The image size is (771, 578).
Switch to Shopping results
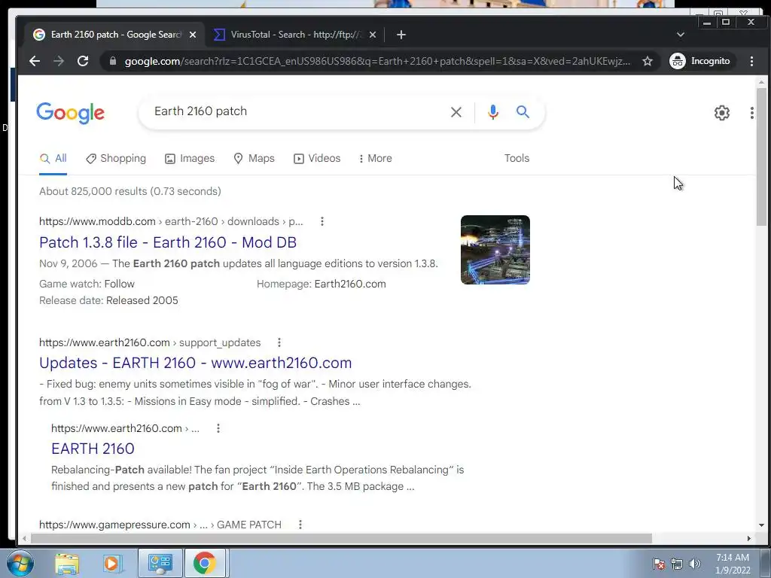coord(116,159)
